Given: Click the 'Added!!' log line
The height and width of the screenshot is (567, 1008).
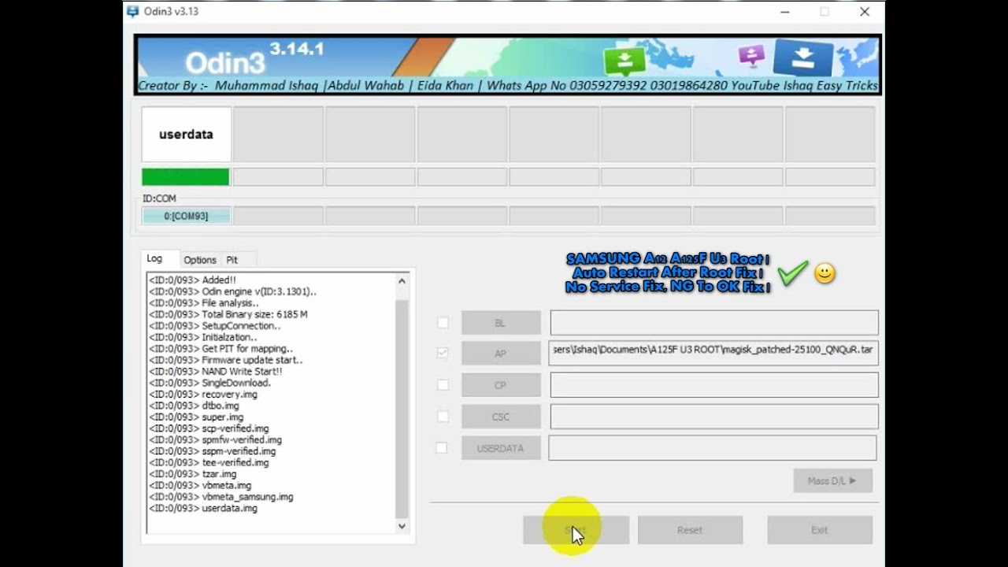Looking at the screenshot, I should coord(192,280).
